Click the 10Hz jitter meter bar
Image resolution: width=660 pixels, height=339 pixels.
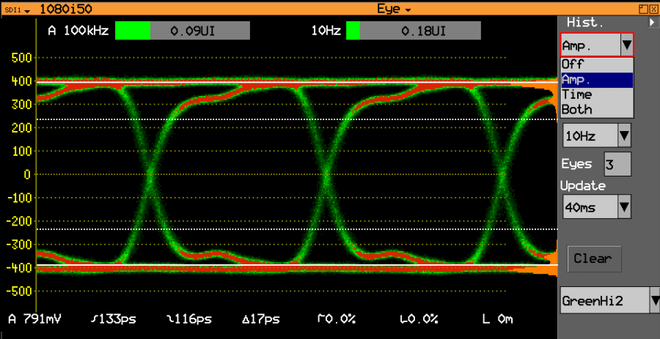414,31
